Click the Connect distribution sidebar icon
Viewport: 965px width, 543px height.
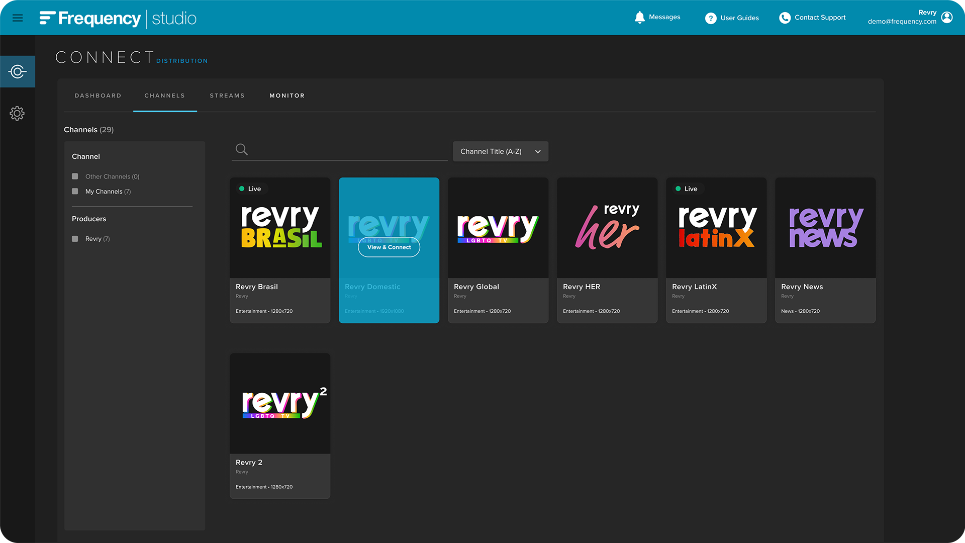pos(18,71)
